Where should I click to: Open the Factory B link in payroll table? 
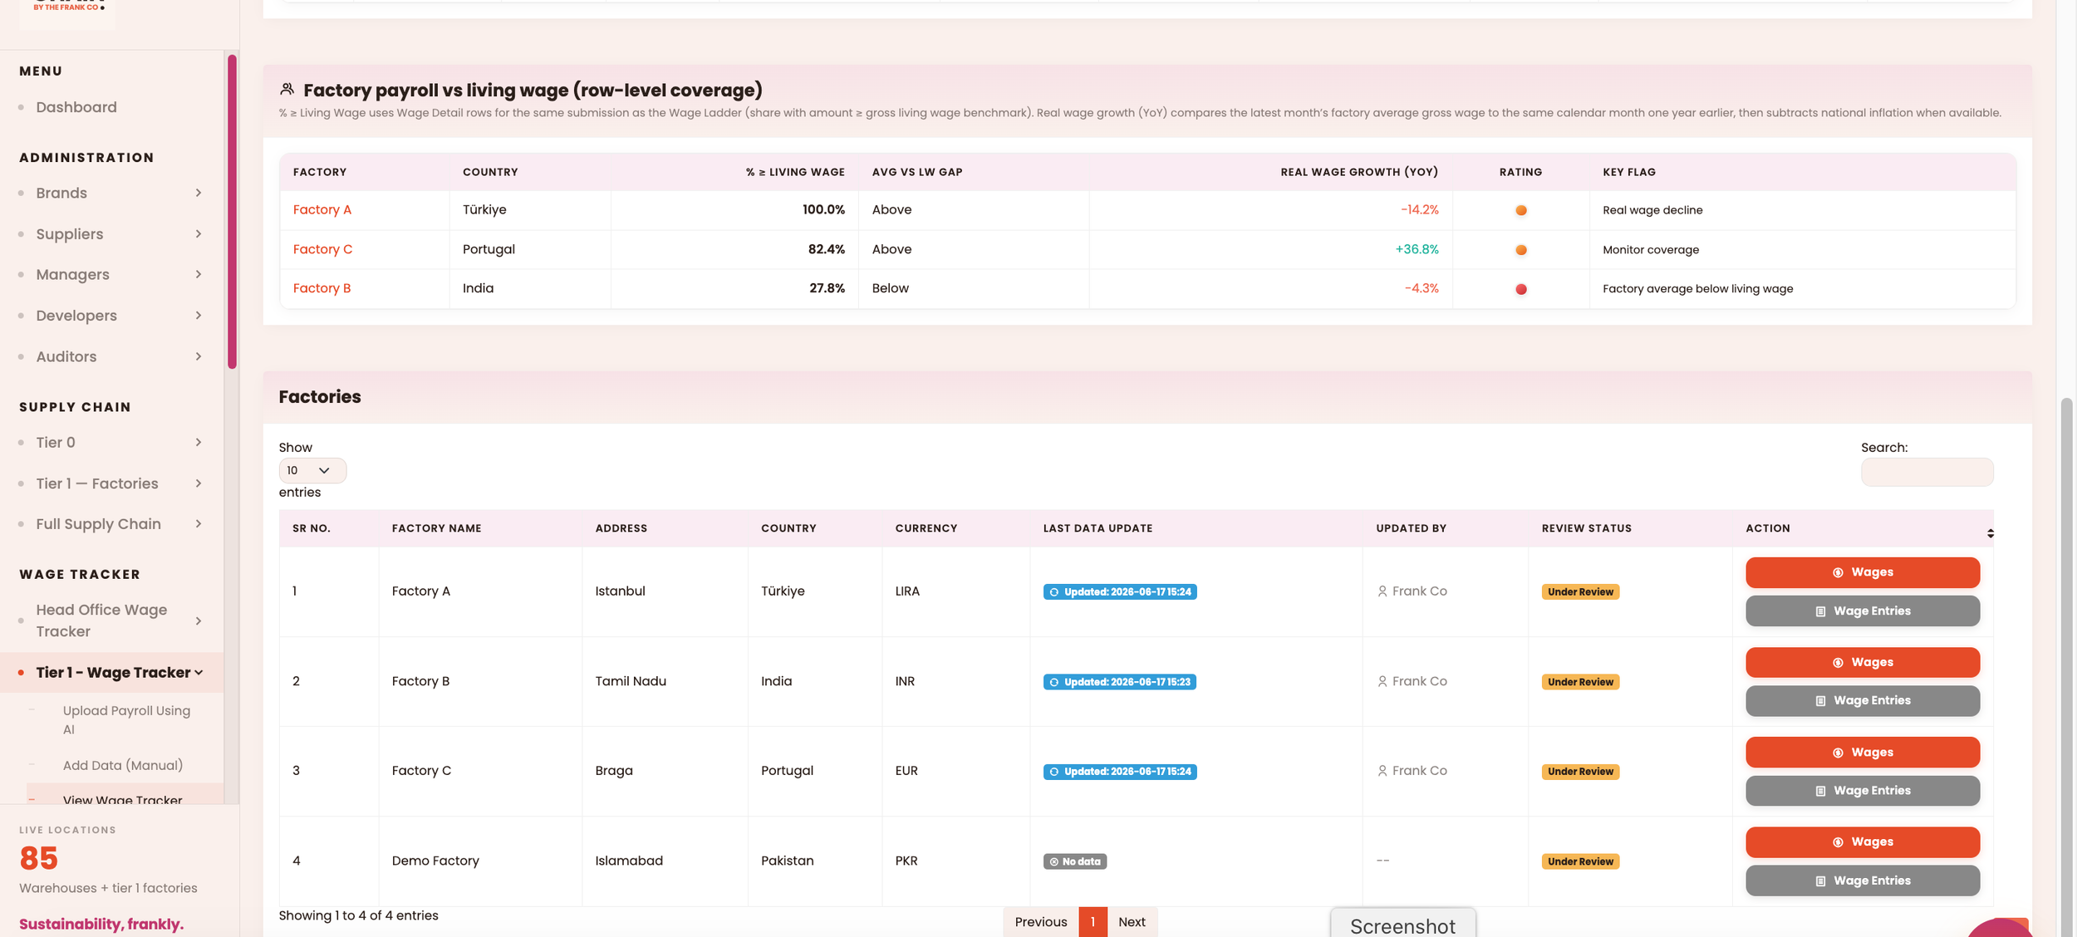pos(322,288)
